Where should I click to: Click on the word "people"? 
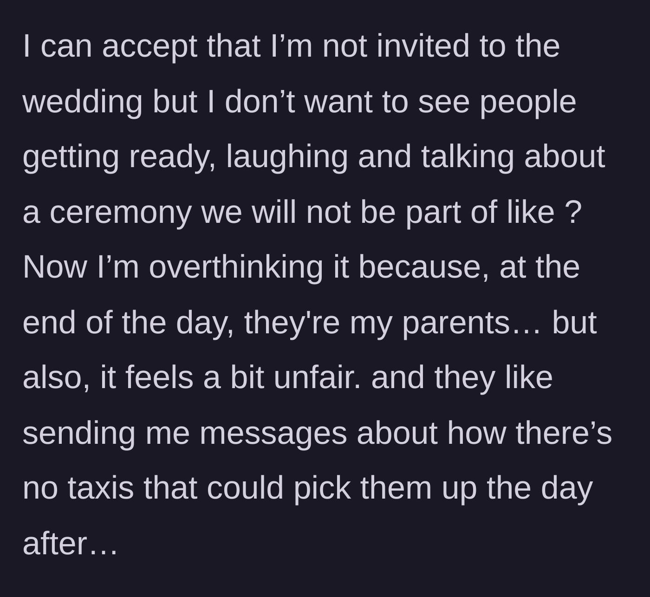pos(528,103)
